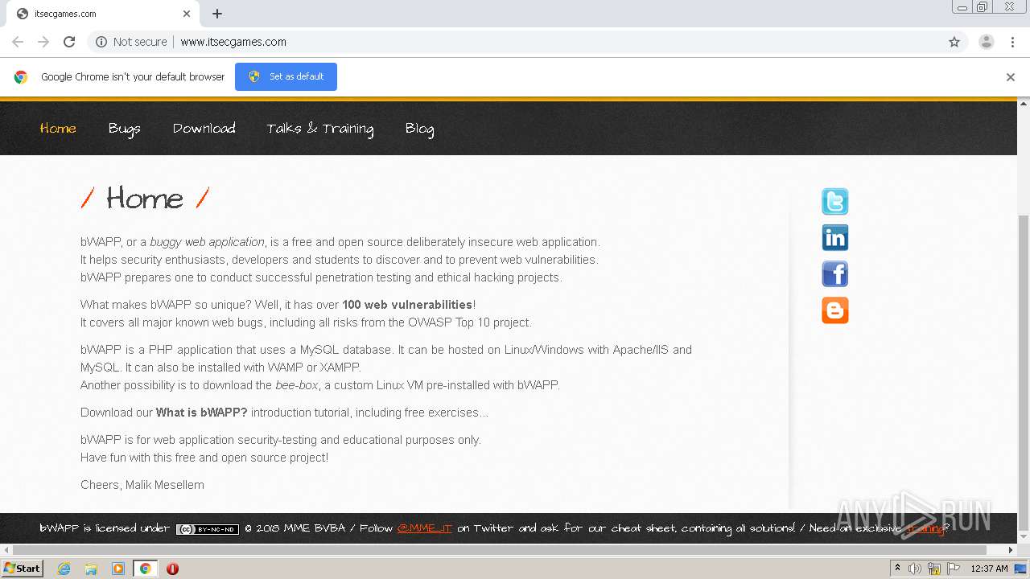This screenshot has width=1030, height=579.
Task: Click the volume speaker tray icon
Action: click(x=915, y=569)
